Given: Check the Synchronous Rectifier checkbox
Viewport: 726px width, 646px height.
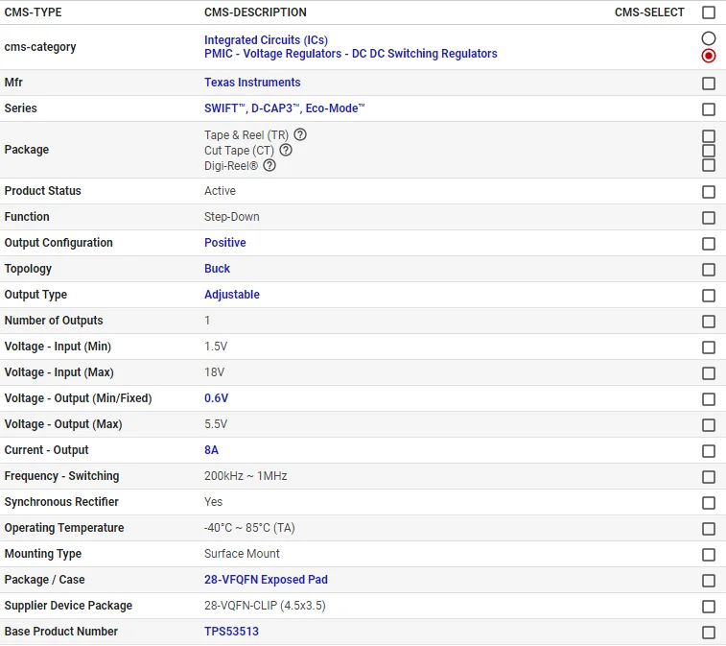Looking at the screenshot, I should point(709,503).
